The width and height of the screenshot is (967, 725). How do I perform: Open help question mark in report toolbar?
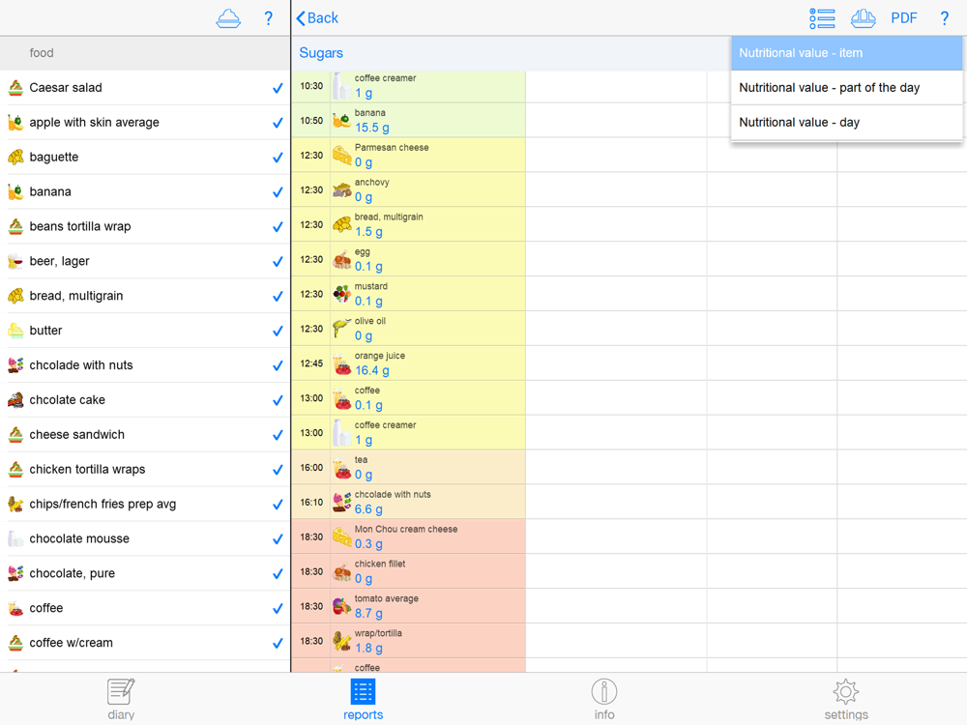click(944, 17)
